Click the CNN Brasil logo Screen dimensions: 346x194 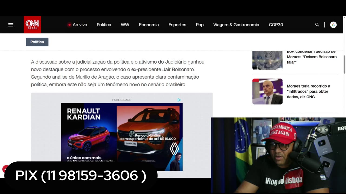click(32, 25)
